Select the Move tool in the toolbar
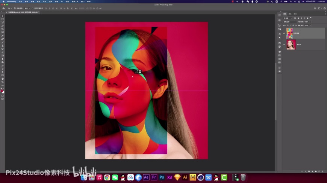The image size is (327, 183). click(3, 16)
